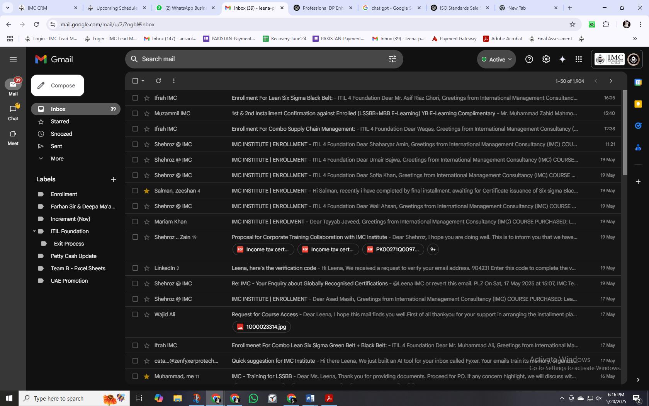The width and height of the screenshot is (649, 406).
Task: Bookmark this page star icon in address bar
Action: pyautogui.click(x=572, y=24)
